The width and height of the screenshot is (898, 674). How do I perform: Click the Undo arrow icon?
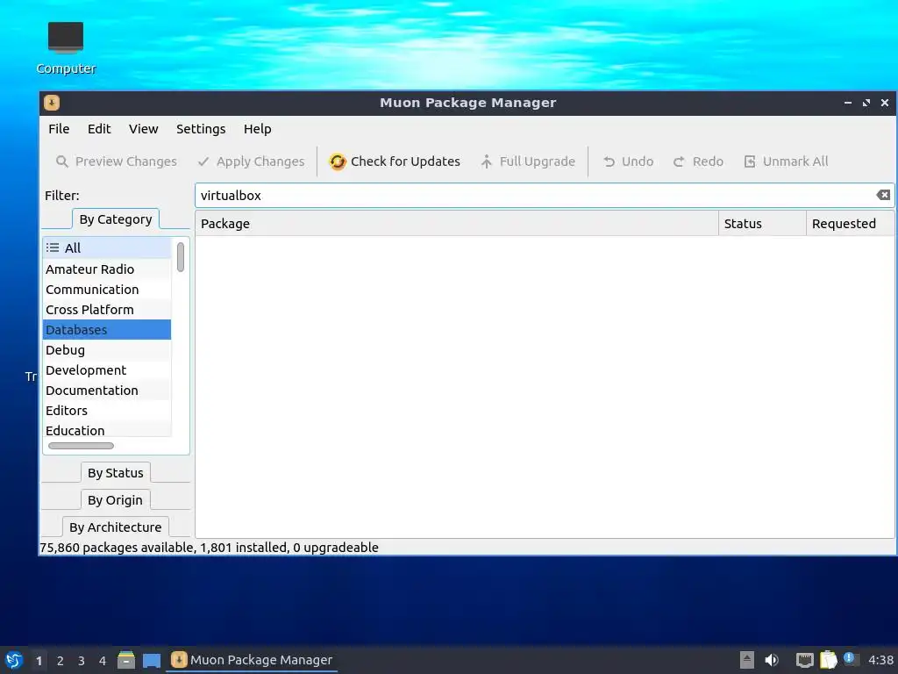pos(609,161)
